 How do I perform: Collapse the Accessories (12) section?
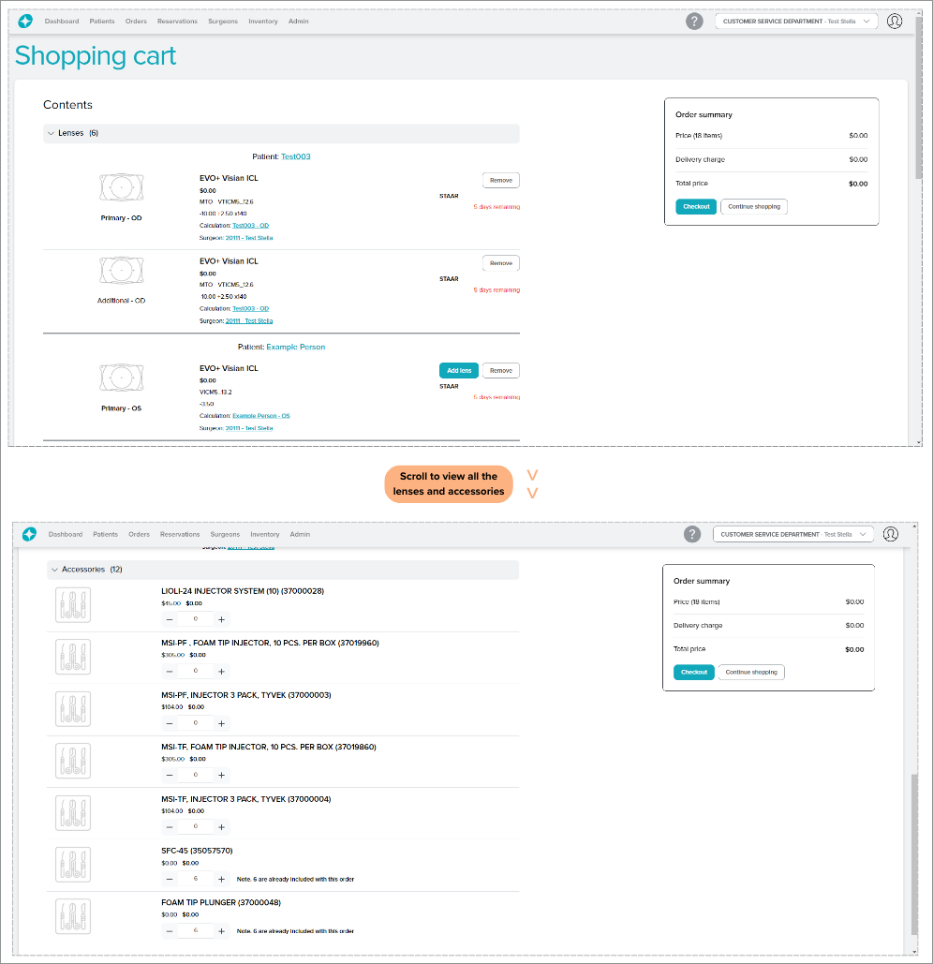point(54,570)
